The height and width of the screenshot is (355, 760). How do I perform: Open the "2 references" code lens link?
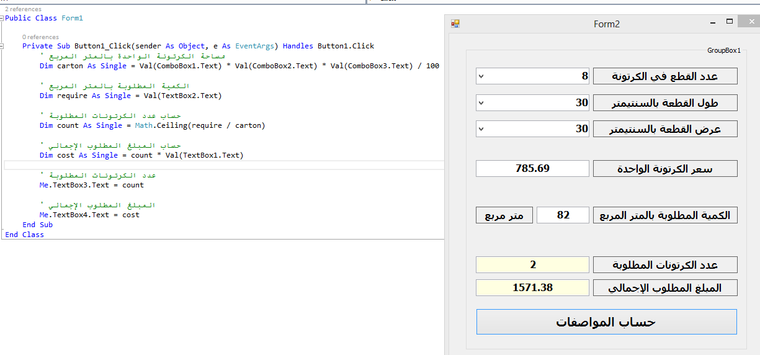[x=24, y=9]
